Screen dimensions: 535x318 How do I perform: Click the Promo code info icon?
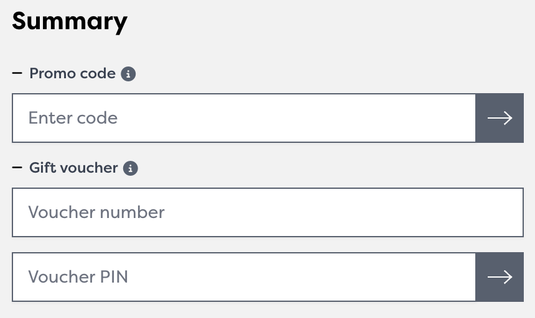[128, 74]
